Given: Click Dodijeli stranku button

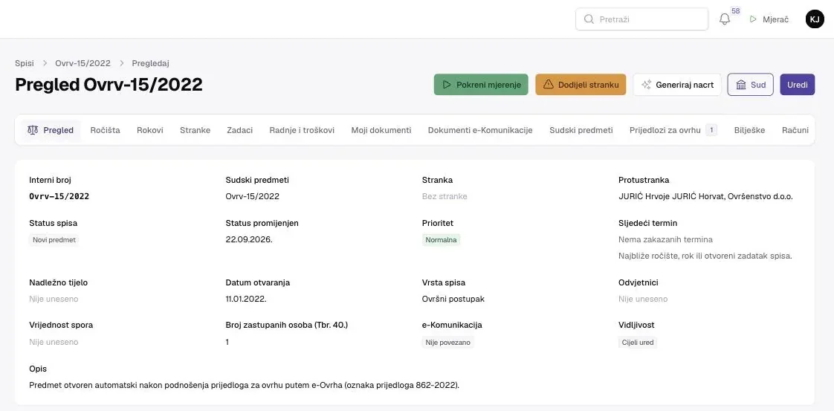Looking at the screenshot, I should click(581, 85).
